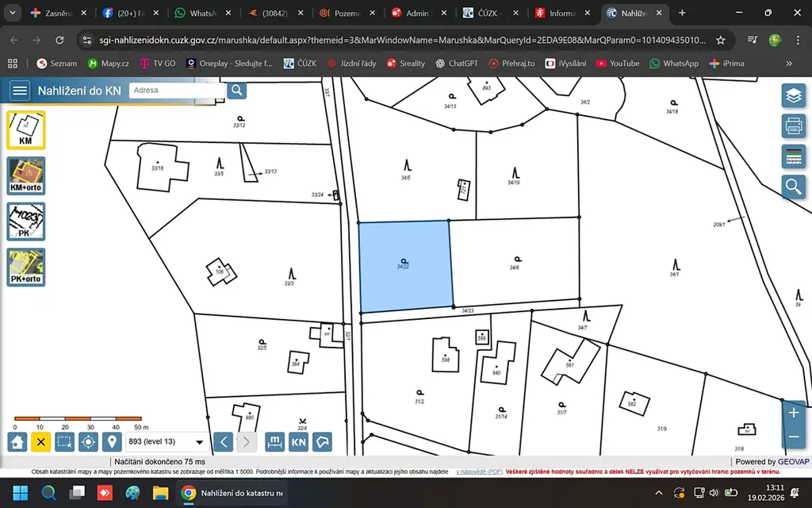Open the scale dropdown showing 893 (level 13)
The image size is (812, 508).
[x=167, y=442]
